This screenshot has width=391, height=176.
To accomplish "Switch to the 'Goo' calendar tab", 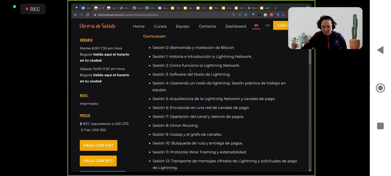I will [163, 8].
